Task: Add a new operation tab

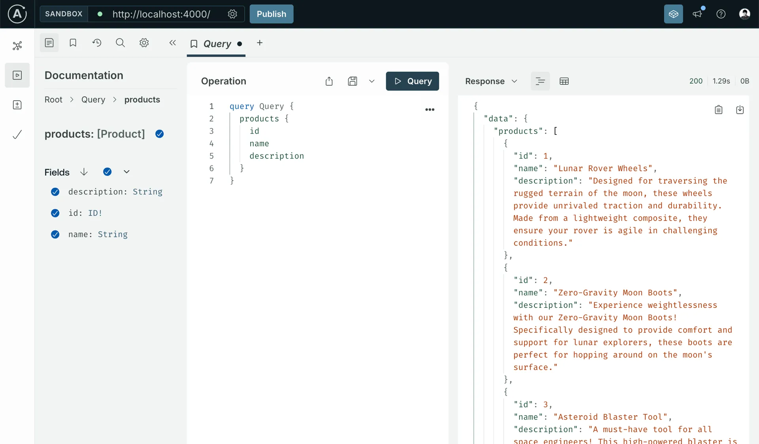Action: tap(260, 43)
